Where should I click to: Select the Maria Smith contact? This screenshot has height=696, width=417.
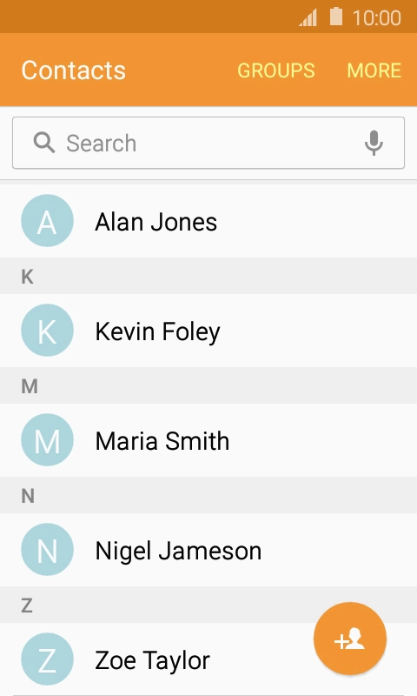click(x=208, y=440)
